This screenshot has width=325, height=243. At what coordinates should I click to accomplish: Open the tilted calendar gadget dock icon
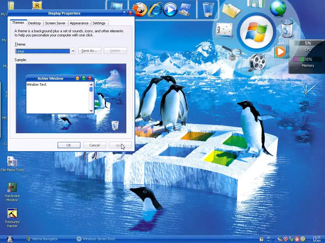184,10
